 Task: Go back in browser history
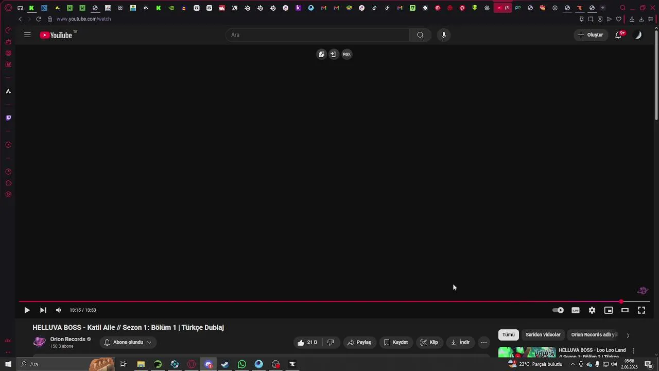20,19
